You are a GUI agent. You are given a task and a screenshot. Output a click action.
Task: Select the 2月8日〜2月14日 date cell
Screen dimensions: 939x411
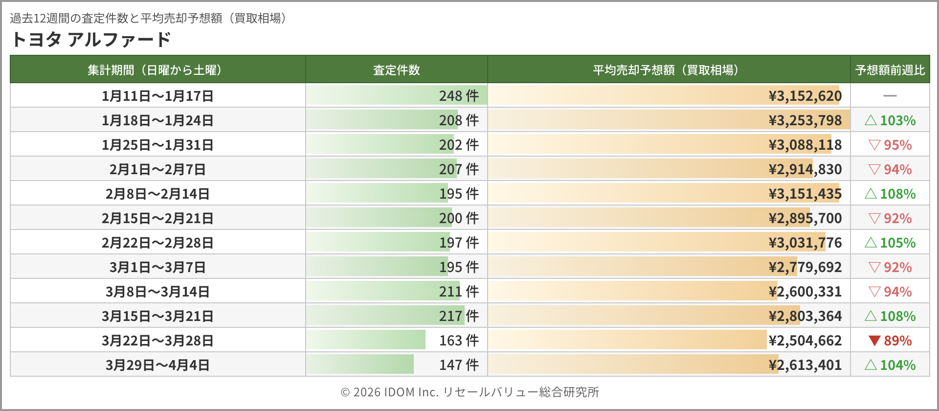click(x=157, y=194)
